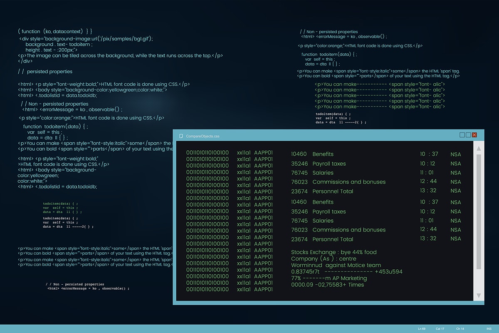Screen dimensions: 499x333
Task: Click the Ch 14 status bar indicator
Action: tap(461, 329)
